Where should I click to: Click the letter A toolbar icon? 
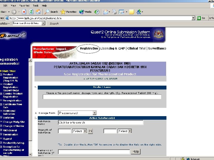(139, 12)
